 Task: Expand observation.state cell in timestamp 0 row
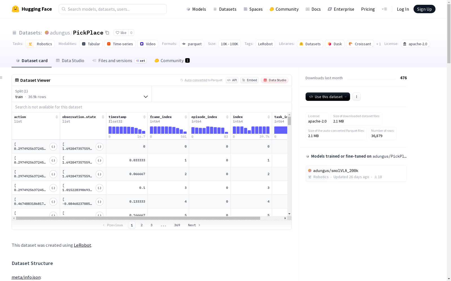(x=100, y=147)
